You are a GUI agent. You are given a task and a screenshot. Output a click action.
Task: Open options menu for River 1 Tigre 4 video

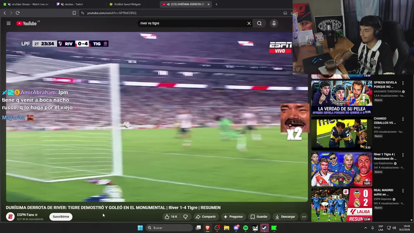click(403, 155)
